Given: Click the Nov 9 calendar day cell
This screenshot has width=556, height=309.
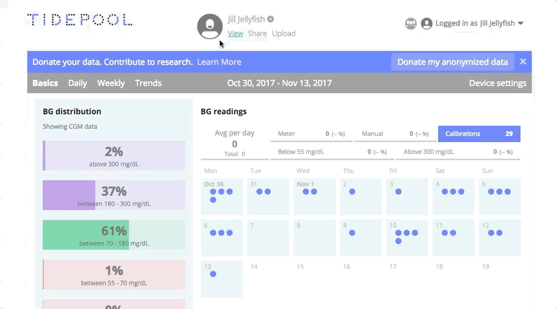Looking at the screenshot, I should pyautogui.click(x=360, y=238).
